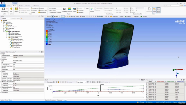Open the Name filter dropdown in Outline
Image resolution: width=186 pixels, height=105 pixels.
pyautogui.click(x=7, y=19)
